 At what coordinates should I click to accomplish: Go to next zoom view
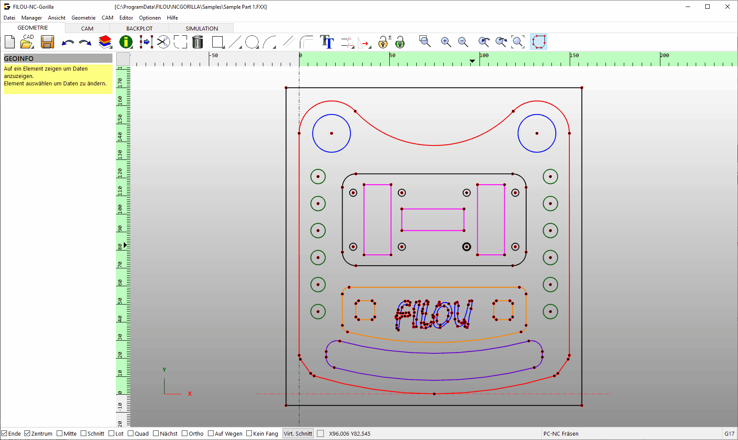coord(501,42)
